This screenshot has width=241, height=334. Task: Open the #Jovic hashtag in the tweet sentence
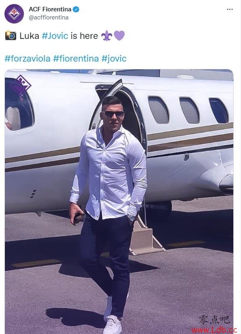(x=55, y=36)
